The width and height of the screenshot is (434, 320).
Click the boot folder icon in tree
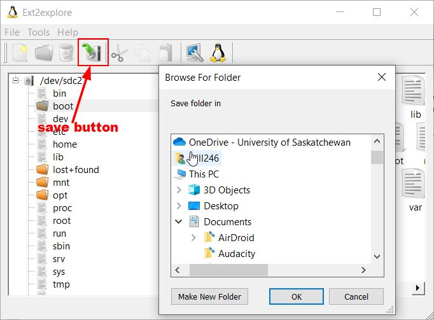click(43, 106)
